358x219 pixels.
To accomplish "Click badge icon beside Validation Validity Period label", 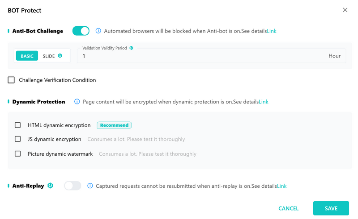I will click(x=131, y=48).
